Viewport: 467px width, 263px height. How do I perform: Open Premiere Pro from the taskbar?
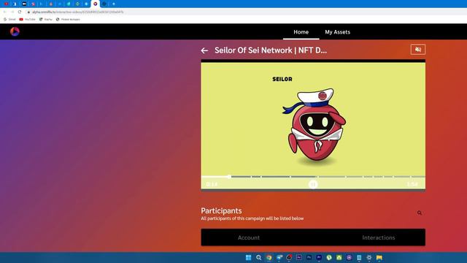coord(319,258)
